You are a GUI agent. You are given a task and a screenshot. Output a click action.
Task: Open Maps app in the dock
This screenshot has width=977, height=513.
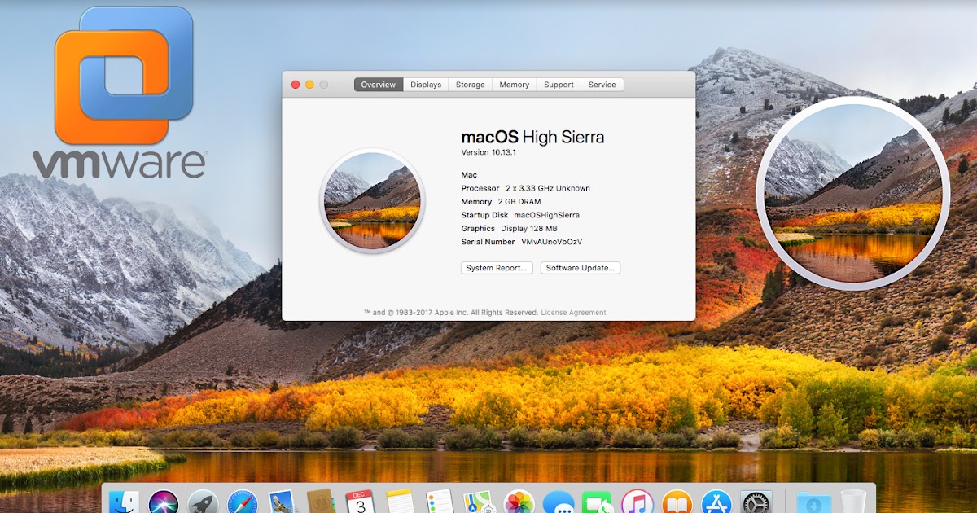(479, 502)
